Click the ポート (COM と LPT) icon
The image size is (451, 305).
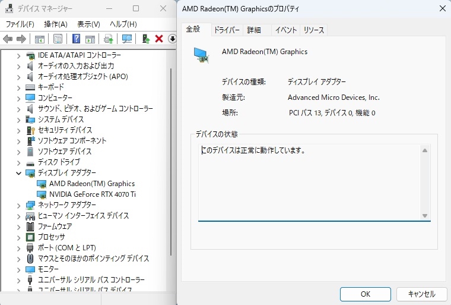[x=30, y=248]
